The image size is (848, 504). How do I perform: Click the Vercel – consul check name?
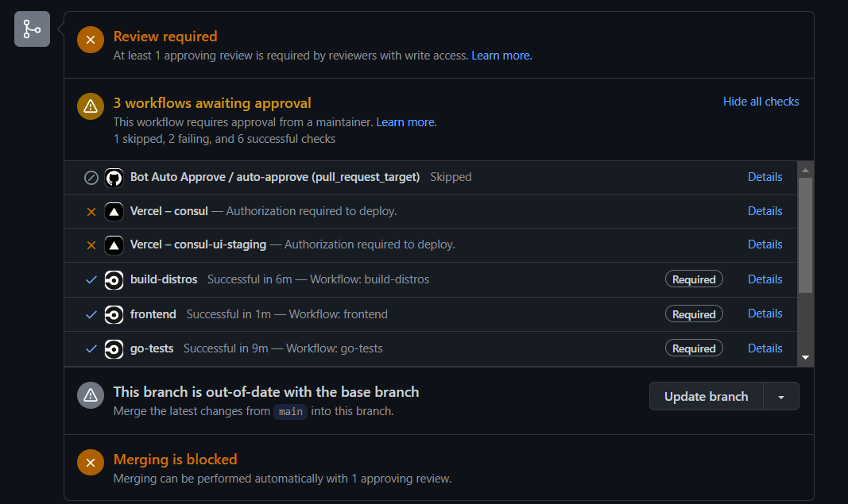point(168,211)
